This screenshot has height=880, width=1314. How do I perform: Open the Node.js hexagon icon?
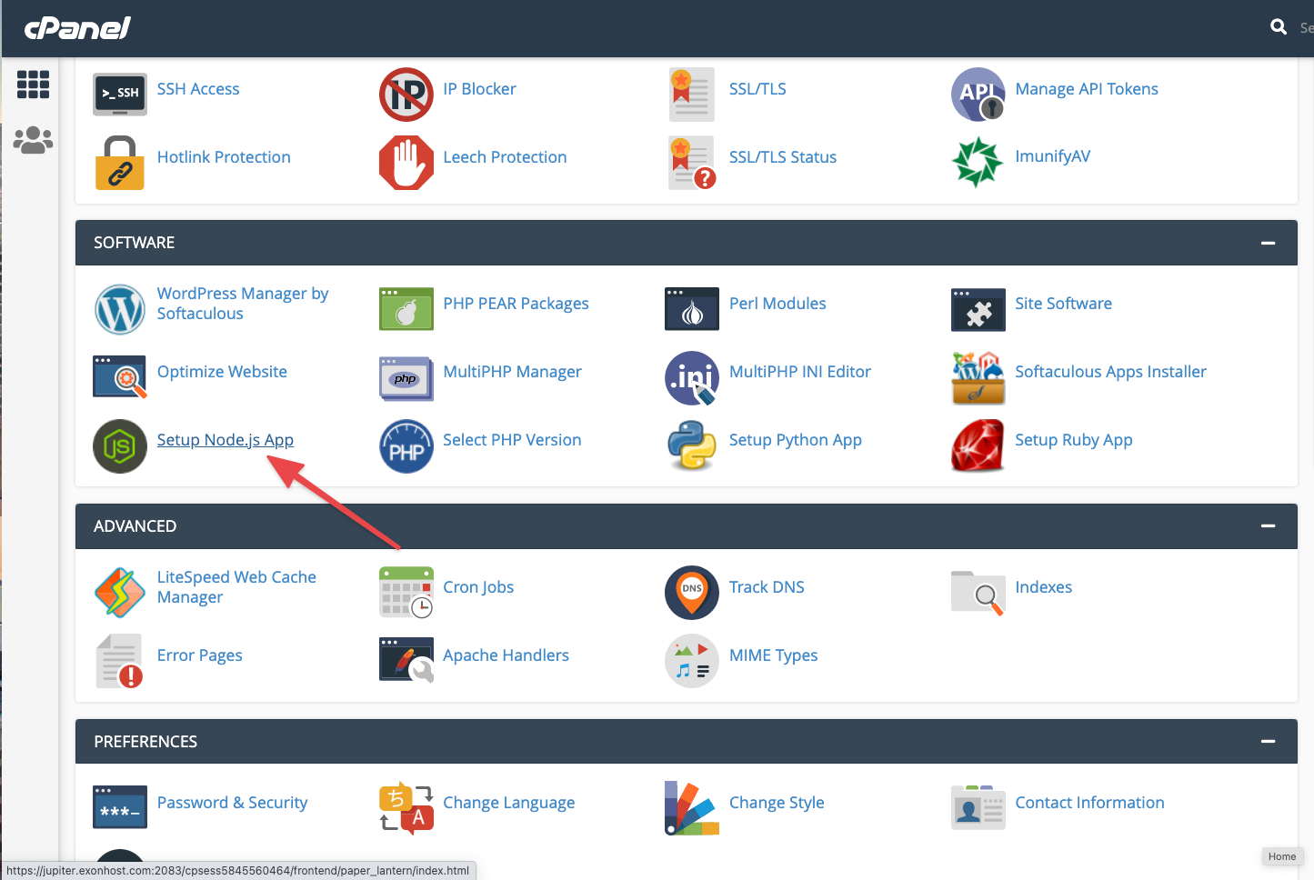click(x=120, y=446)
